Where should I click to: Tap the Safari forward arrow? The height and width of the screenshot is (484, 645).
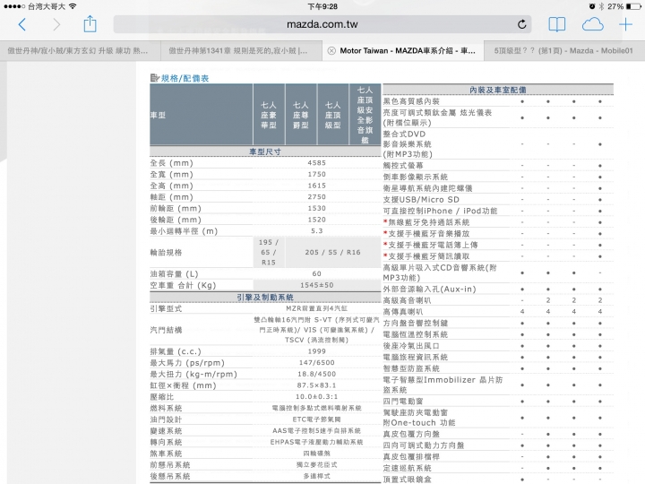click(56, 25)
